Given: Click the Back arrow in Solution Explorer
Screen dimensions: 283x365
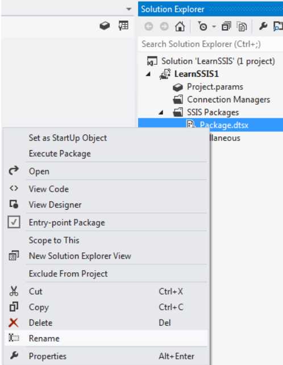Looking at the screenshot, I should [149, 27].
